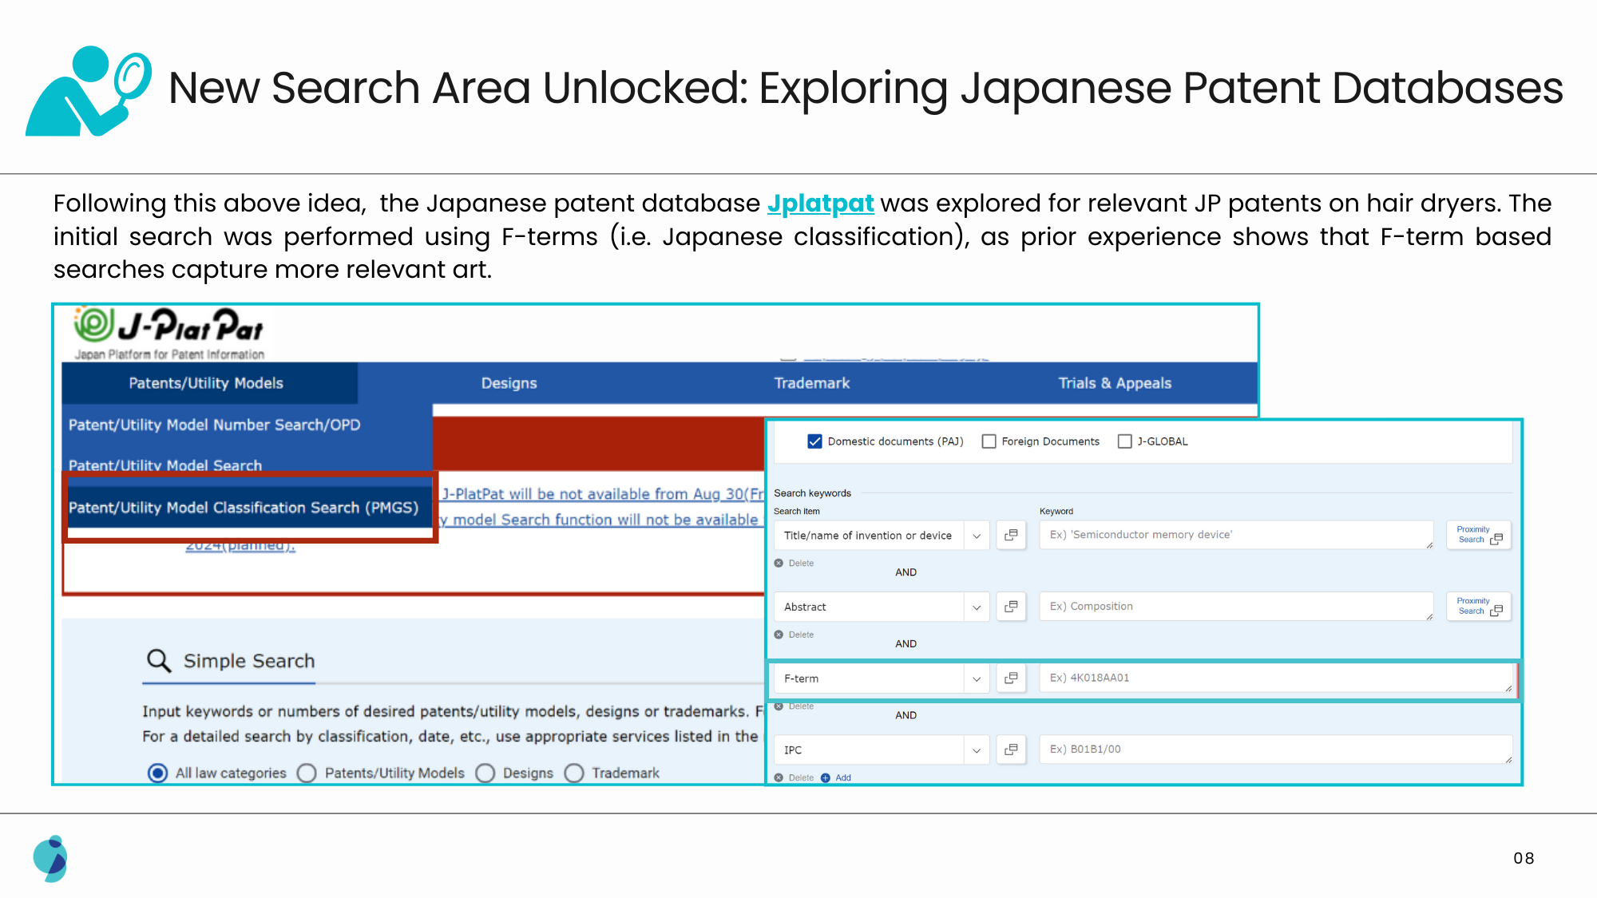Viewport: 1597px width, 898px height.
Task: Open 'model Search function will not be available' link
Action: point(600,520)
